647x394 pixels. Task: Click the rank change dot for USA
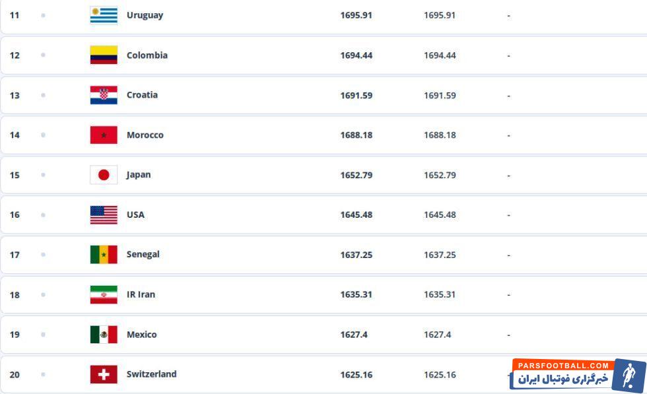[43, 215]
